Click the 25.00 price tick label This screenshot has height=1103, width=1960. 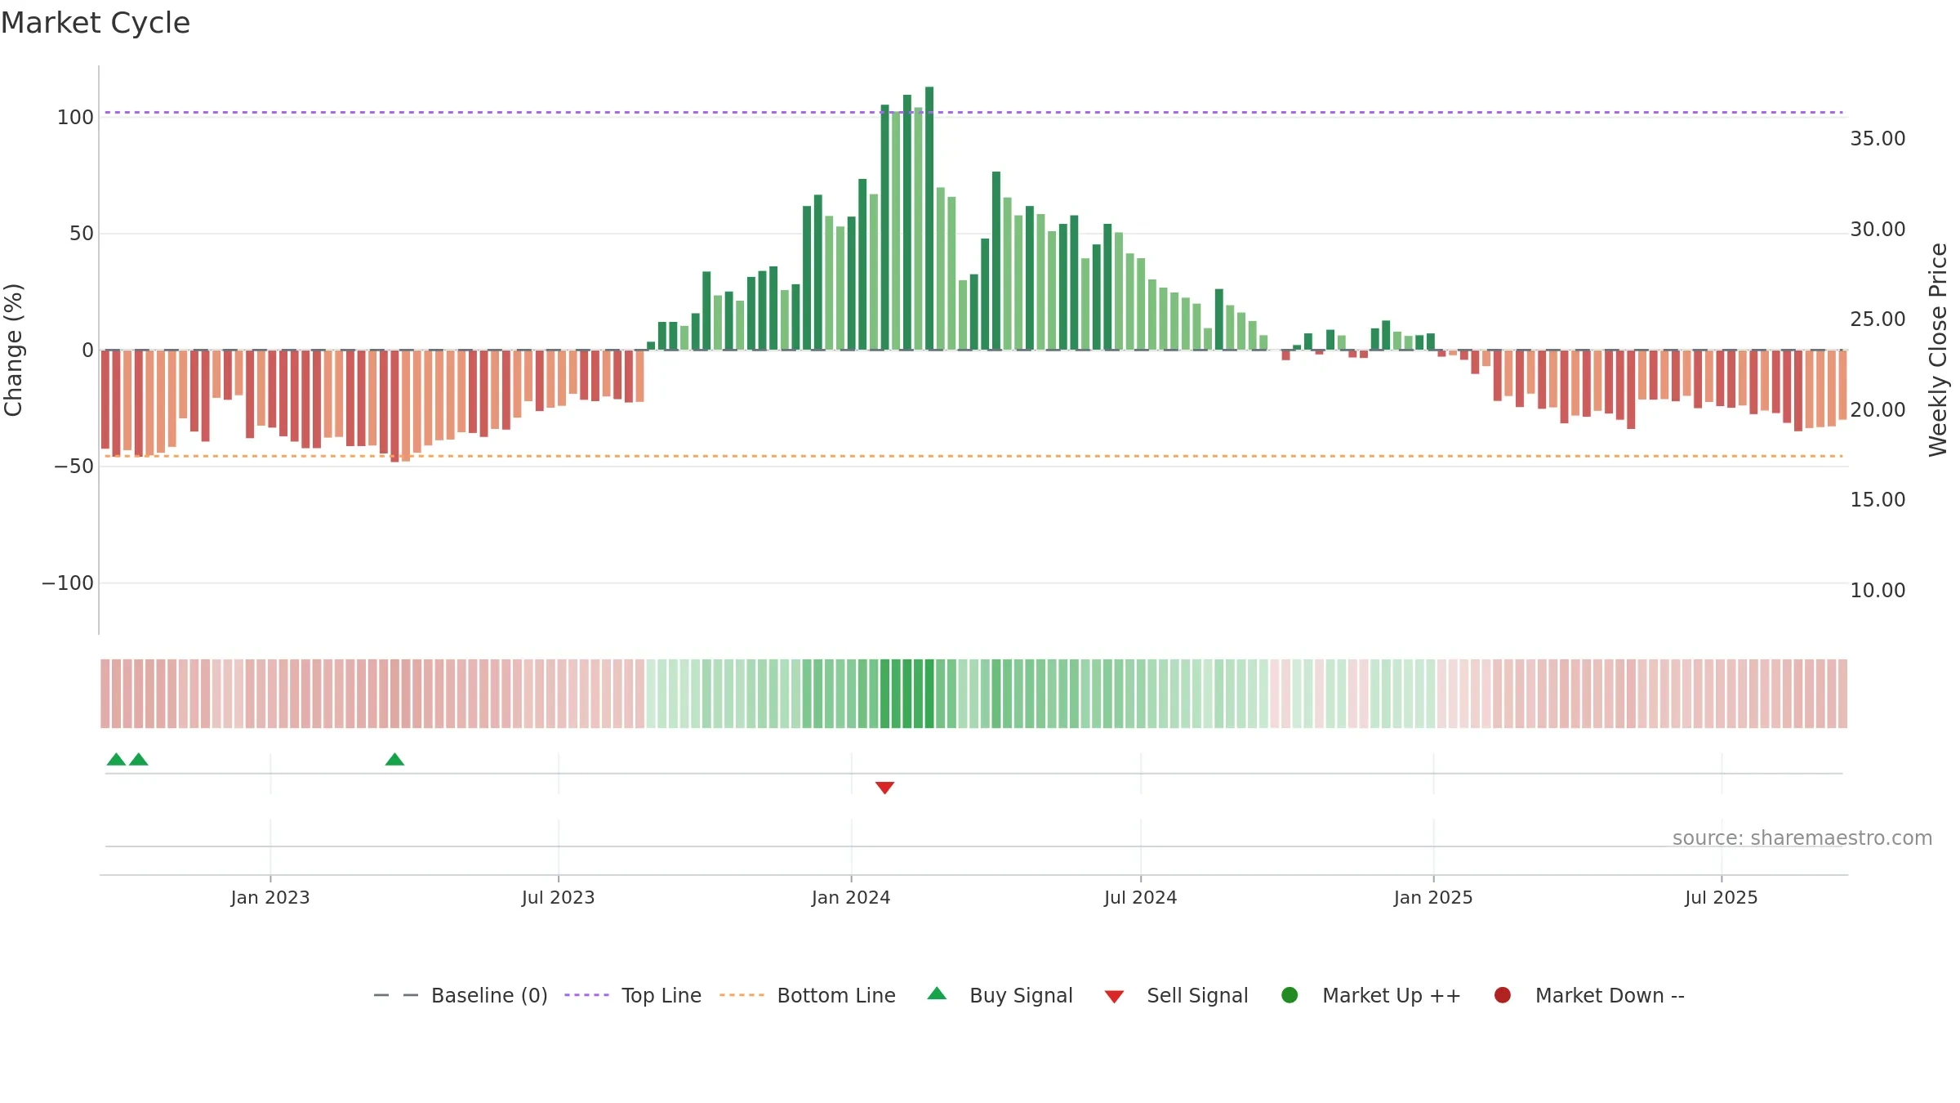point(1878,319)
